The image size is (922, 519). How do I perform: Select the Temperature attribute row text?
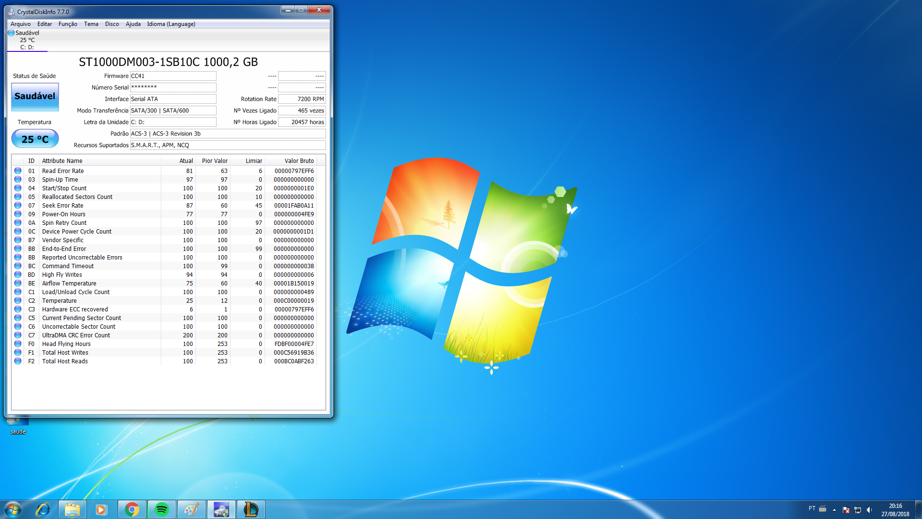pyautogui.click(x=59, y=301)
